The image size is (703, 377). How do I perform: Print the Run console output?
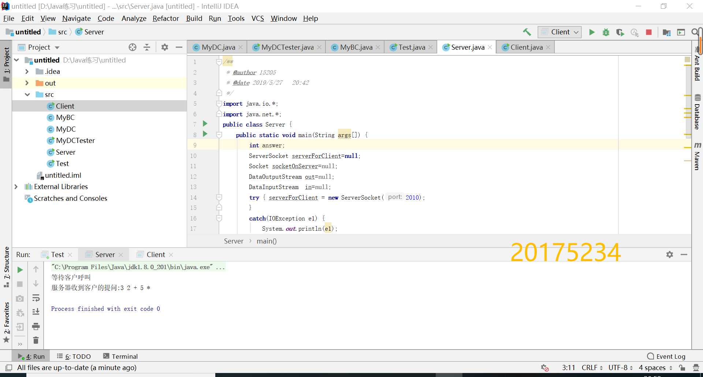click(36, 326)
